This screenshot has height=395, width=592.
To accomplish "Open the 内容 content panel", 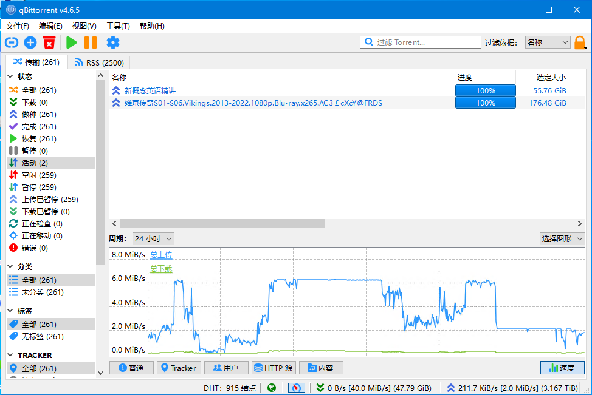I will pos(321,368).
